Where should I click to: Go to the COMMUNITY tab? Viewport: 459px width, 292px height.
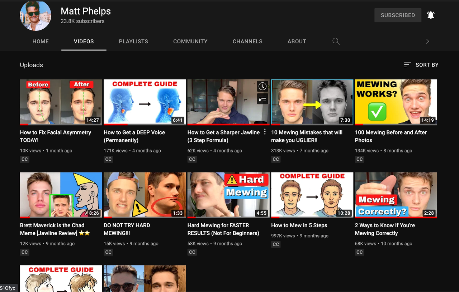[x=190, y=42]
